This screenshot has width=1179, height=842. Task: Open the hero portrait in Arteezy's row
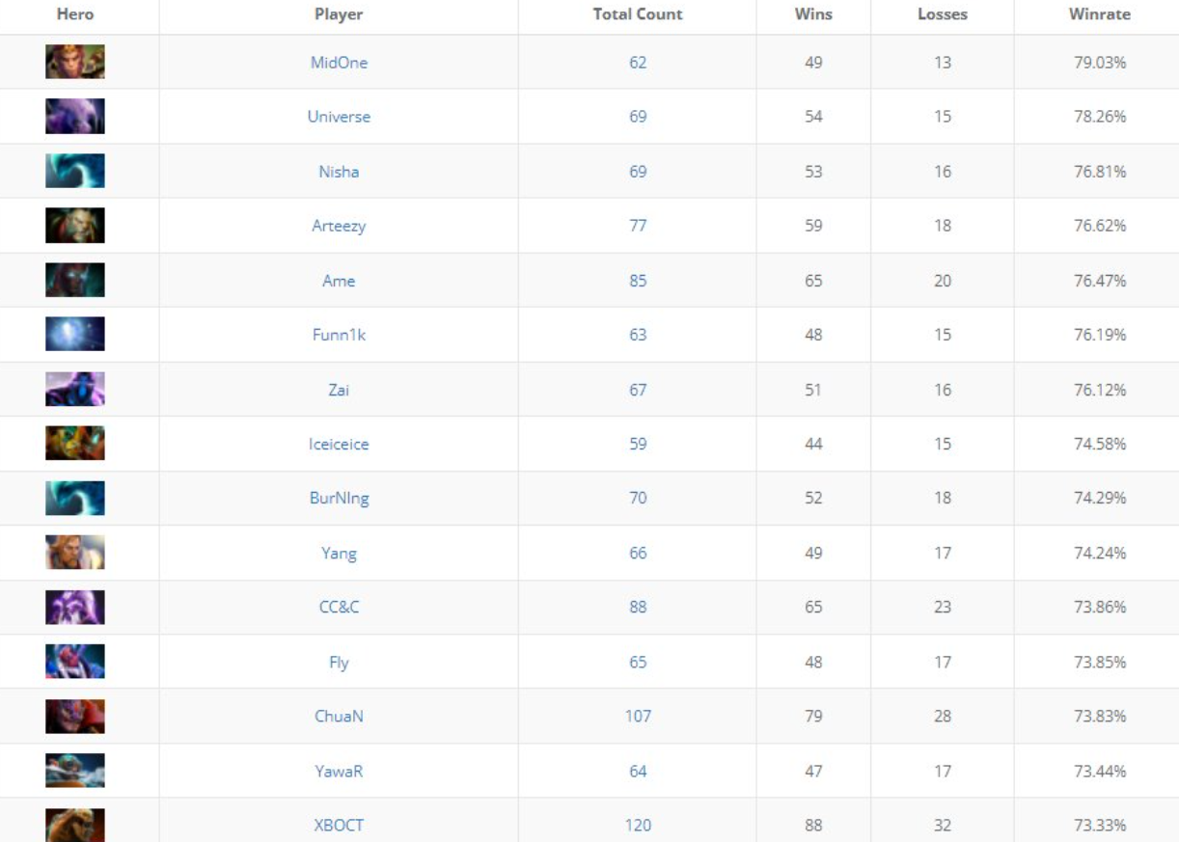pos(74,226)
